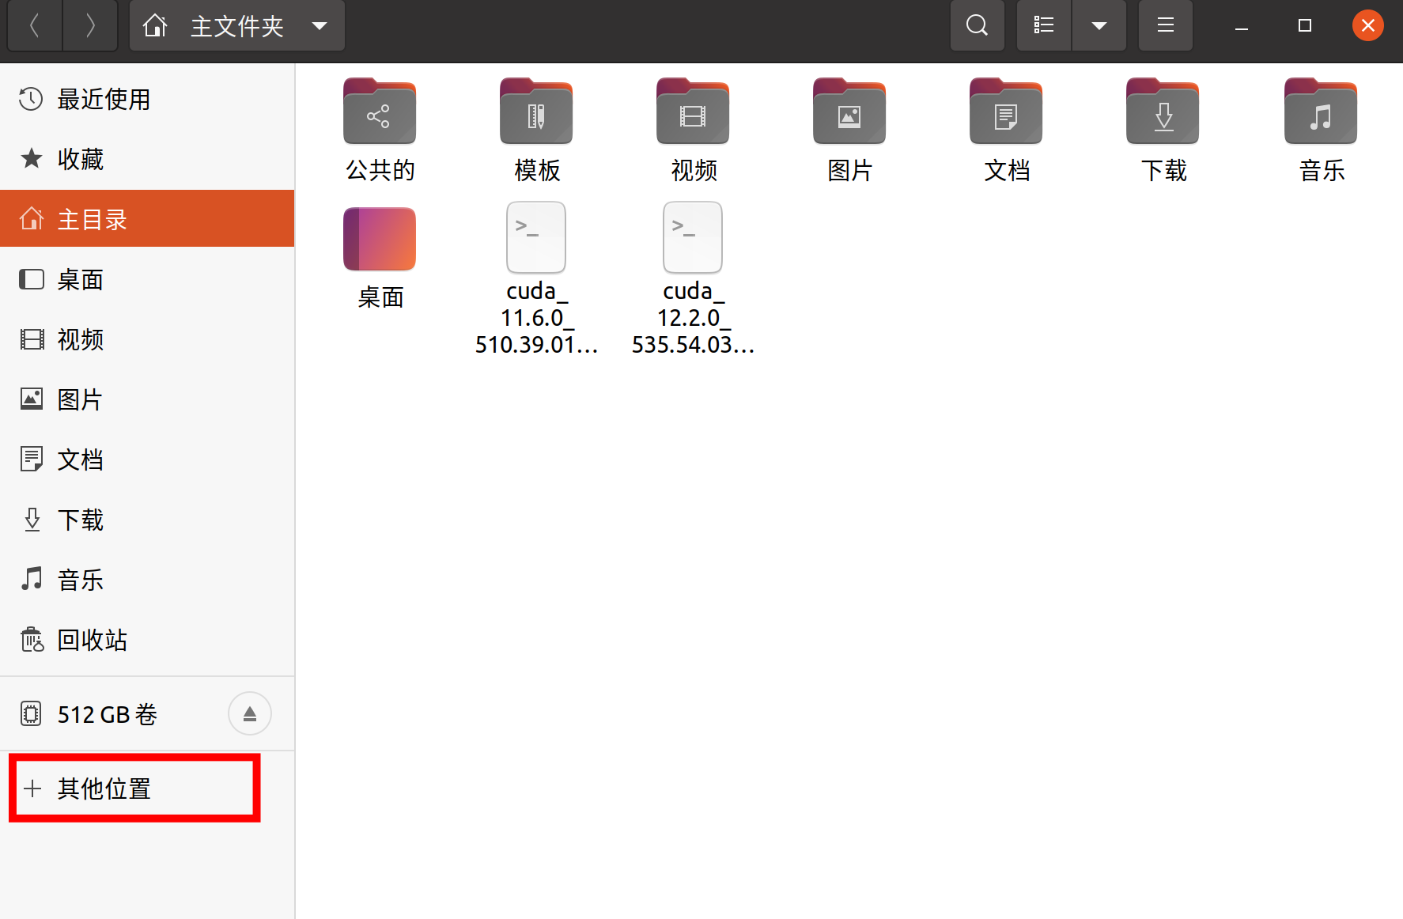Select the 文档 folder in main pane
This screenshot has width=1403, height=919.
coord(1006,112)
